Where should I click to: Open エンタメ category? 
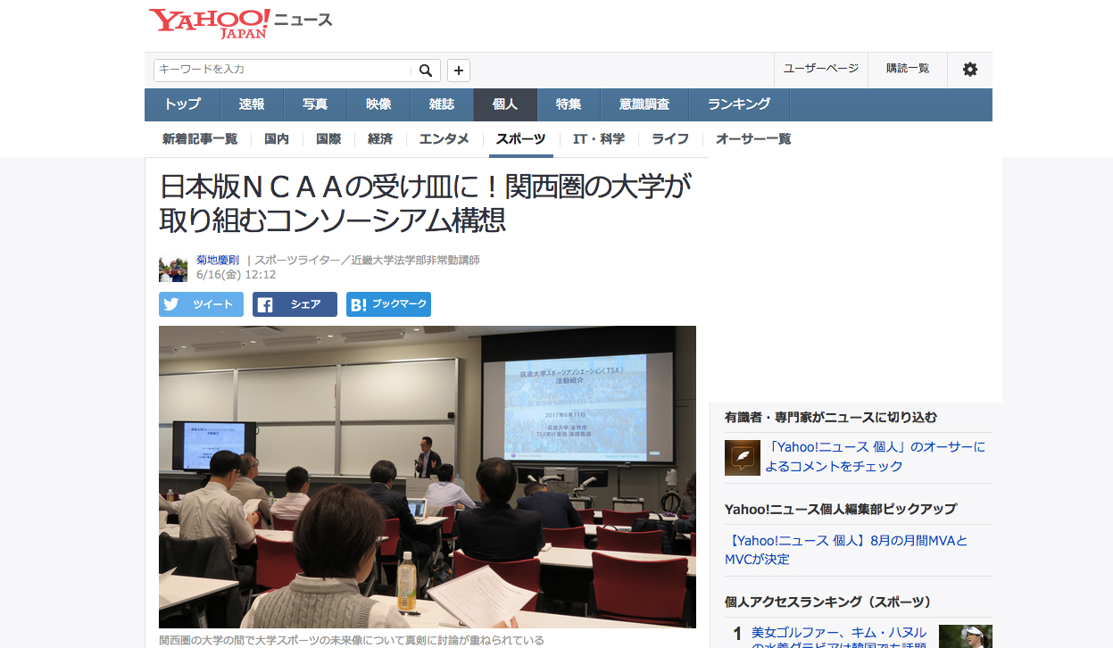[444, 139]
